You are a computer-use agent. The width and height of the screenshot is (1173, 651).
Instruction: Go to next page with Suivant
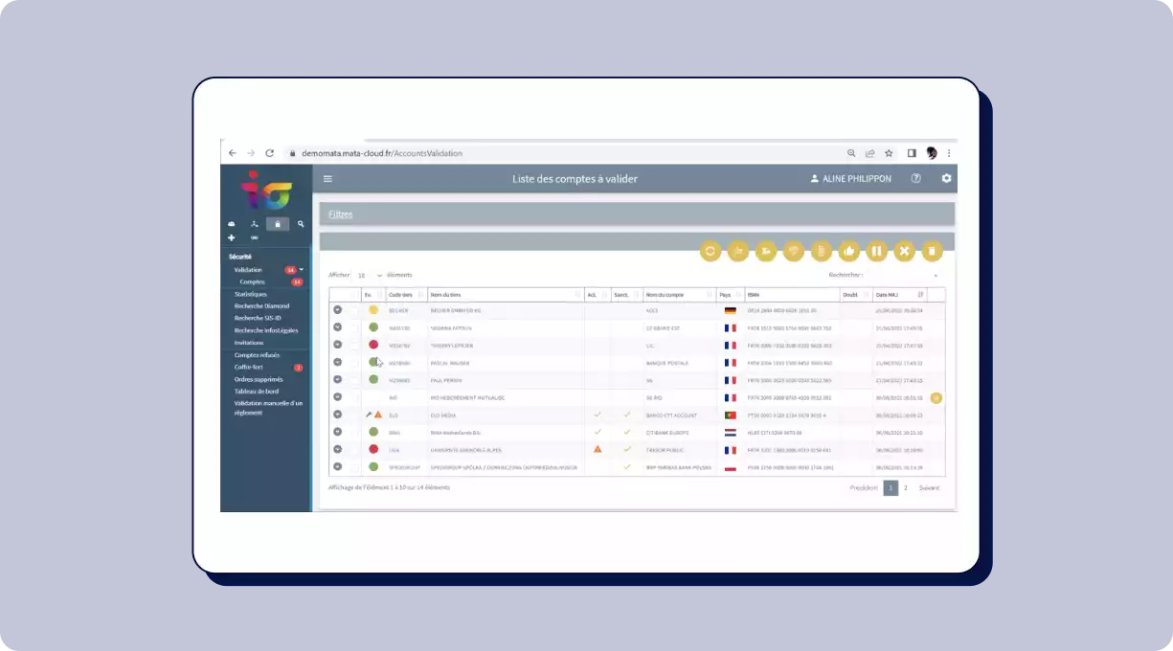929,487
